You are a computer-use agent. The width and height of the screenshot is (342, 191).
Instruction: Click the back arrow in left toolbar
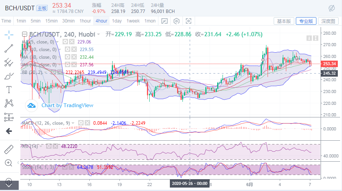point(9,131)
